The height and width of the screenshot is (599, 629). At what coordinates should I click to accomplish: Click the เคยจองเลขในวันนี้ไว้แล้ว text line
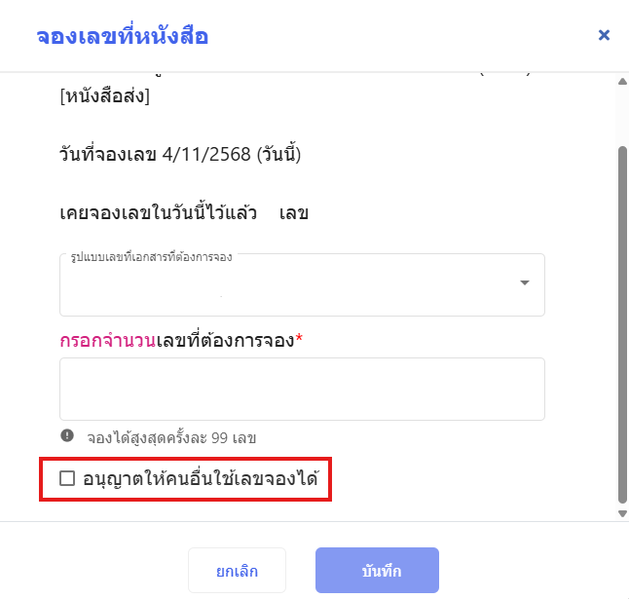[x=184, y=212]
